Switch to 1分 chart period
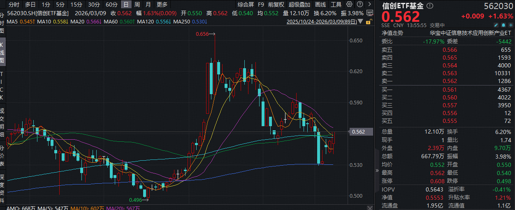Viewport: 515px width, 210px height. 46,5
